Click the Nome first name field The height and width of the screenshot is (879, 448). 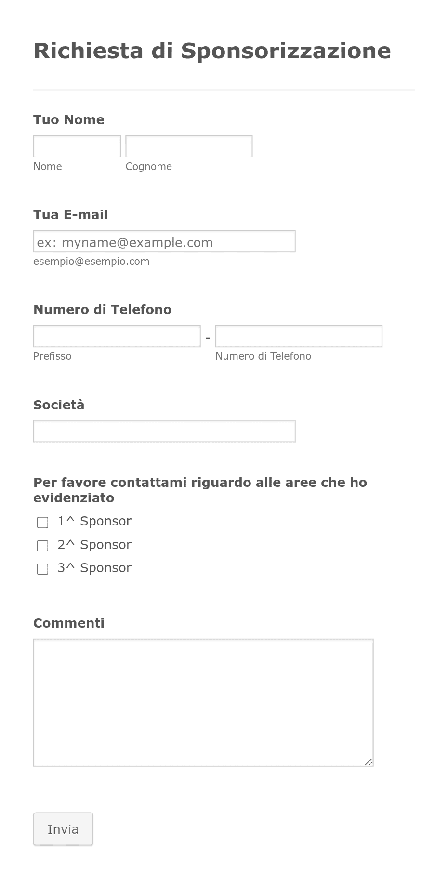pyautogui.click(x=77, y=146)
